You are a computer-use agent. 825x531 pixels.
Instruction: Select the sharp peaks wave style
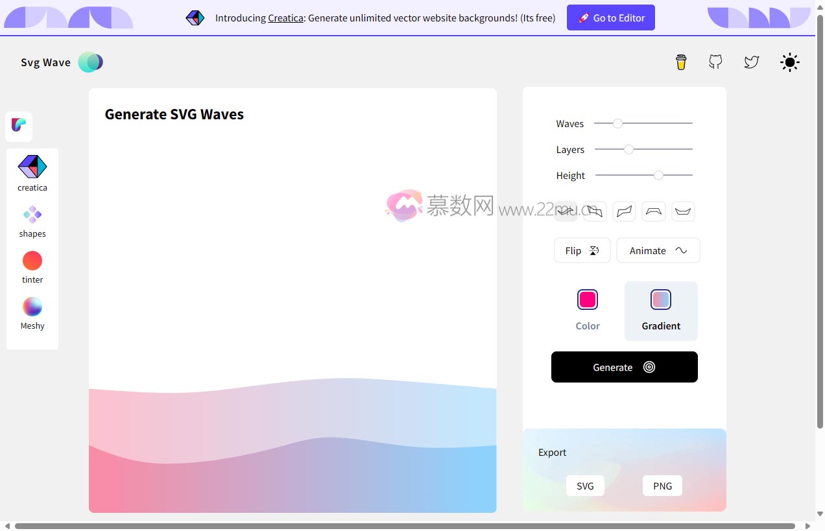point(594,211)
